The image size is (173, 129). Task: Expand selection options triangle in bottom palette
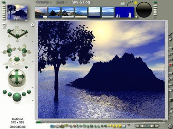point(129,125)
